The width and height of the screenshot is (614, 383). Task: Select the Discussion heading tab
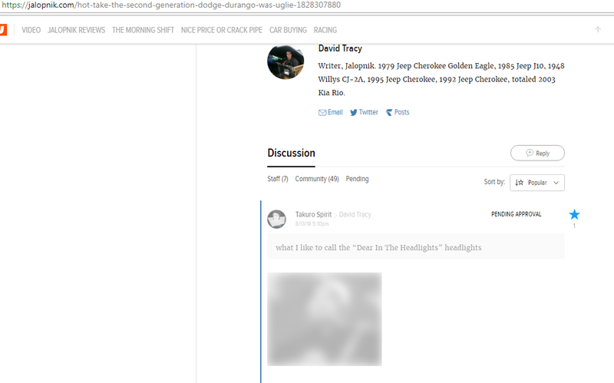(x=291, y=153)
